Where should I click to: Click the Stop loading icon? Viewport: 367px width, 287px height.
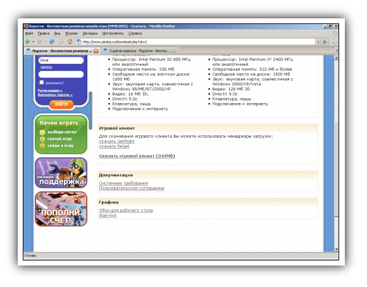[61, 42]
